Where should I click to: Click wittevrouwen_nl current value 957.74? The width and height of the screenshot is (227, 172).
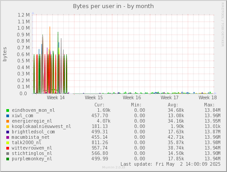pyautogui.click(x=100, y=148)
